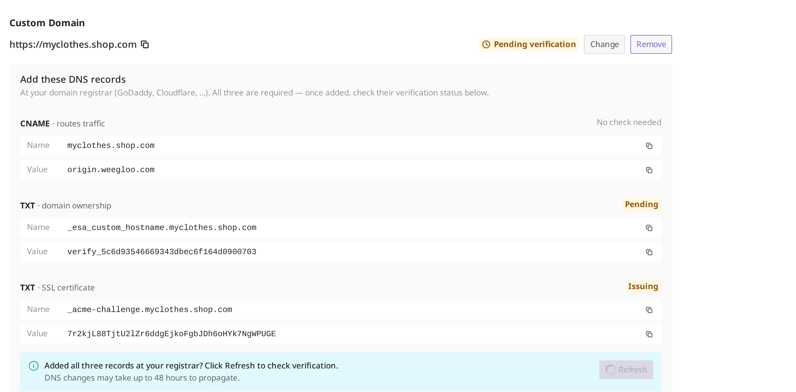Click the https://myclothes.shop.com domain text
The width and height of the screenshot is (796, 392).
73,44
